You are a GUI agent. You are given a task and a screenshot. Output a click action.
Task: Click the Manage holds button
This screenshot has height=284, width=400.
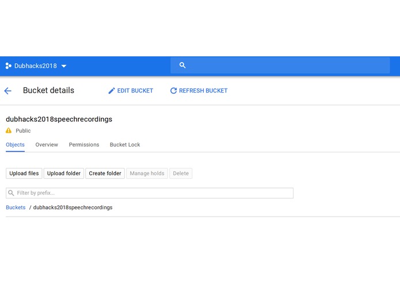(147, 173)
